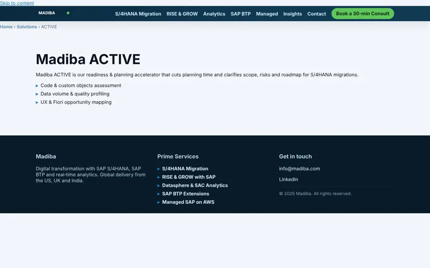
Task: Select UX & Fiori opportunity mapping item
Action: pos(76,102)
